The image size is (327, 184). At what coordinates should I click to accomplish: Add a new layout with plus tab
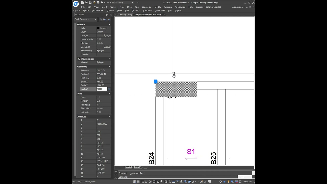(x=145, y=167)
